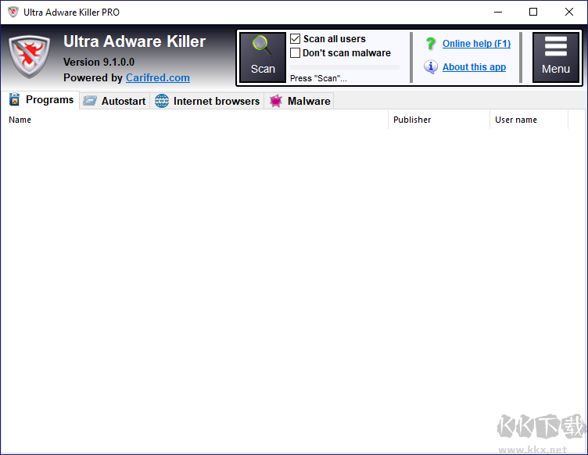Open the About this app link
This screenshot has height=455, width=588.
pyautogui.click(x=474, y=67)
